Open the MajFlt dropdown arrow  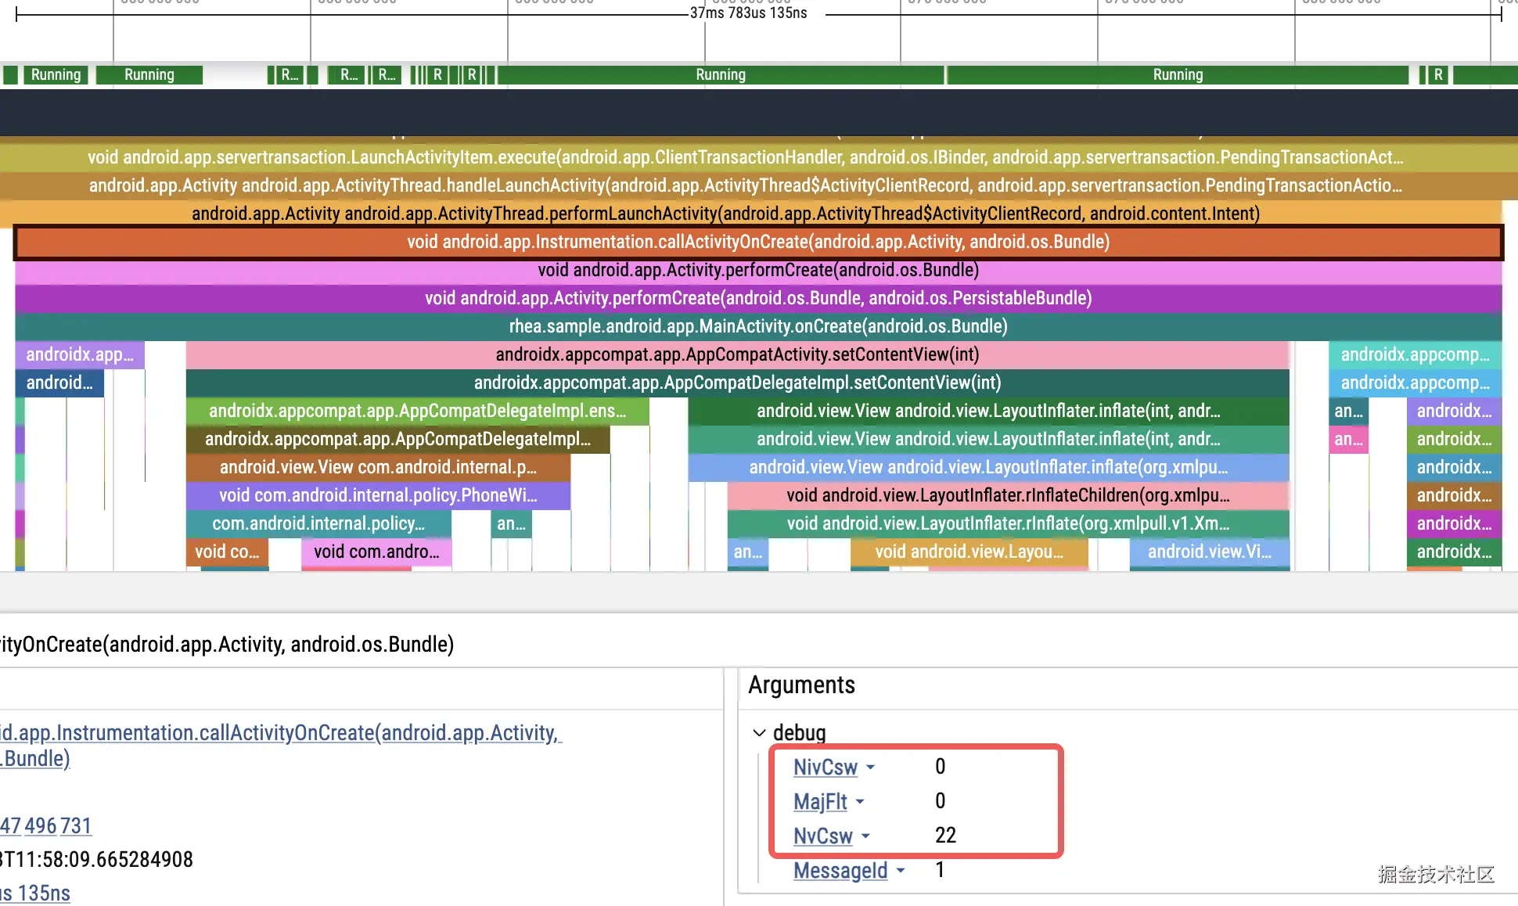(860, 802)
